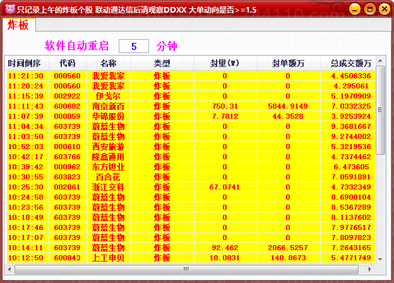
Task: Click total turnover 7.9776517
Action: pos(351,227)
